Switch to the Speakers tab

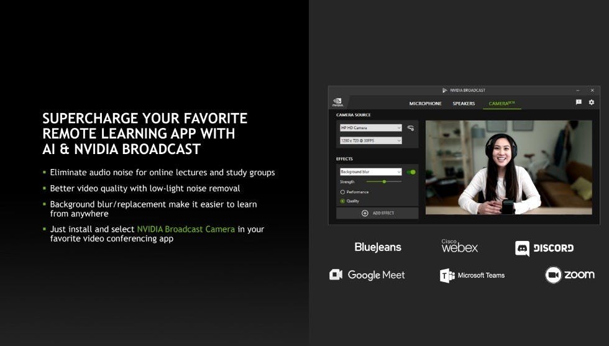[x=464, y=104]
